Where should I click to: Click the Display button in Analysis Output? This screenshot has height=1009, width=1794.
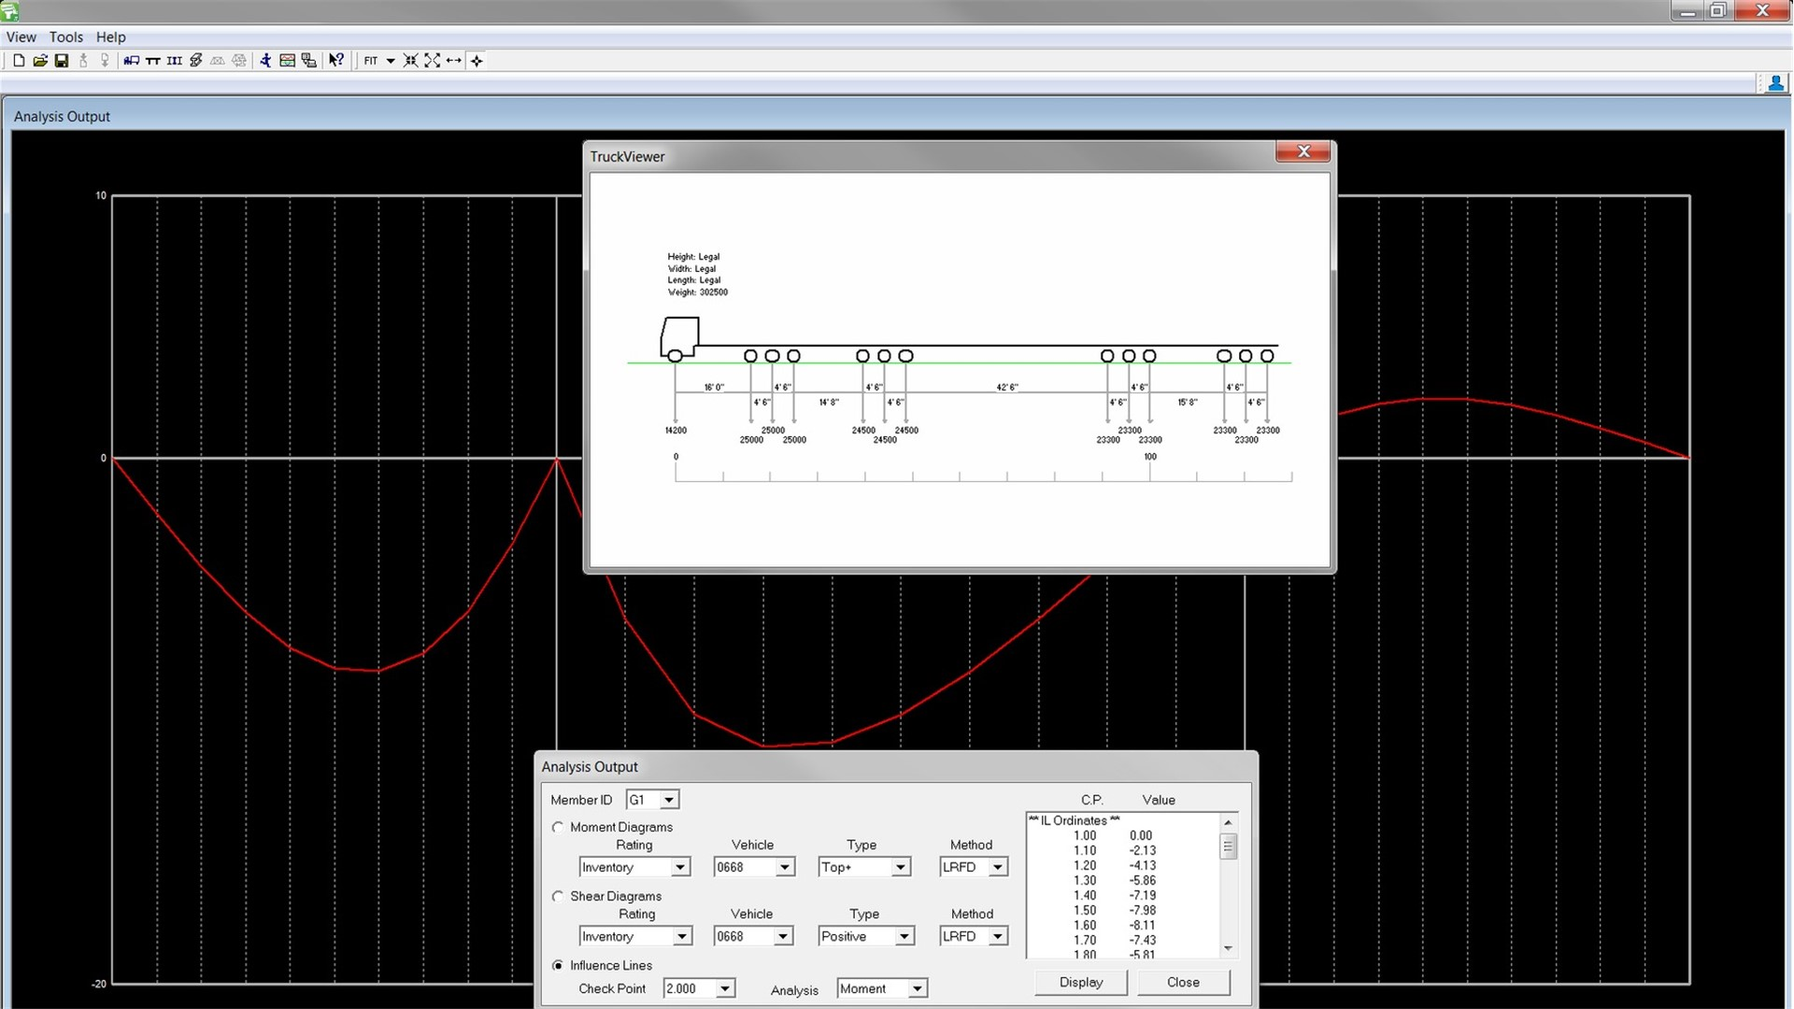[x=1079, y=982]
